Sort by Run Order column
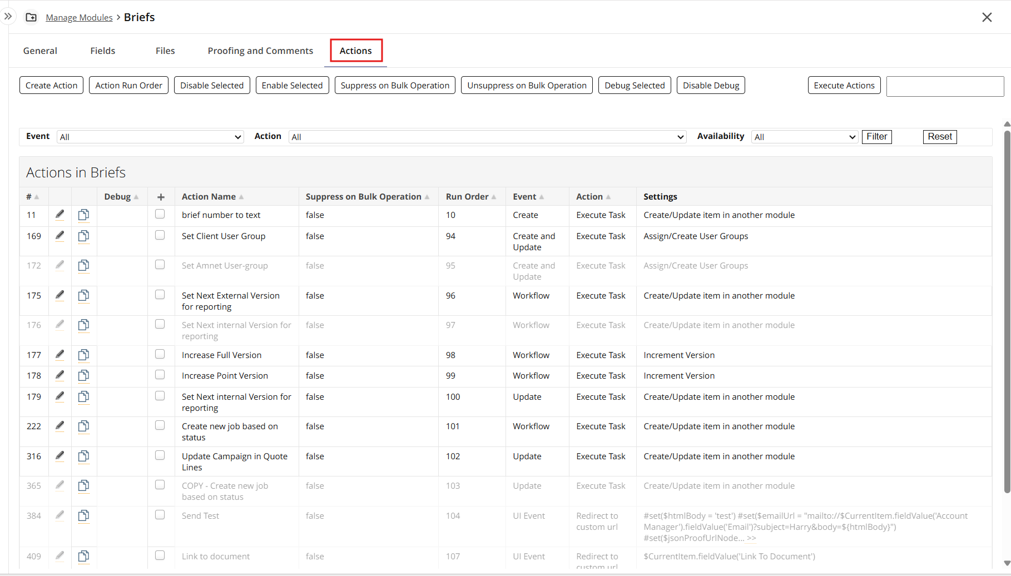1011x576 pixels. 471,197
